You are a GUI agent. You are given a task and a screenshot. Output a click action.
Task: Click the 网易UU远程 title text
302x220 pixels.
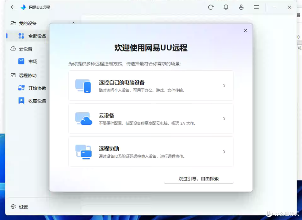tap(39, 7)
